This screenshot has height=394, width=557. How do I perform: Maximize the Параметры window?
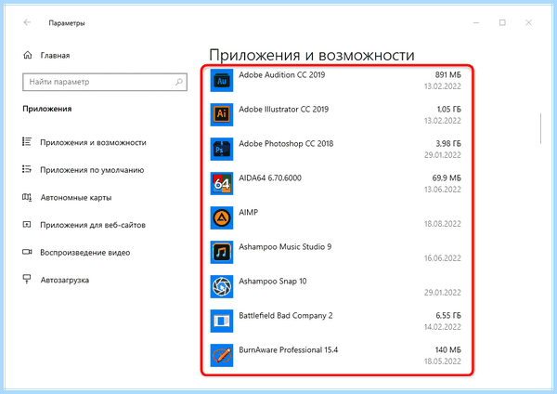(502, 22)
